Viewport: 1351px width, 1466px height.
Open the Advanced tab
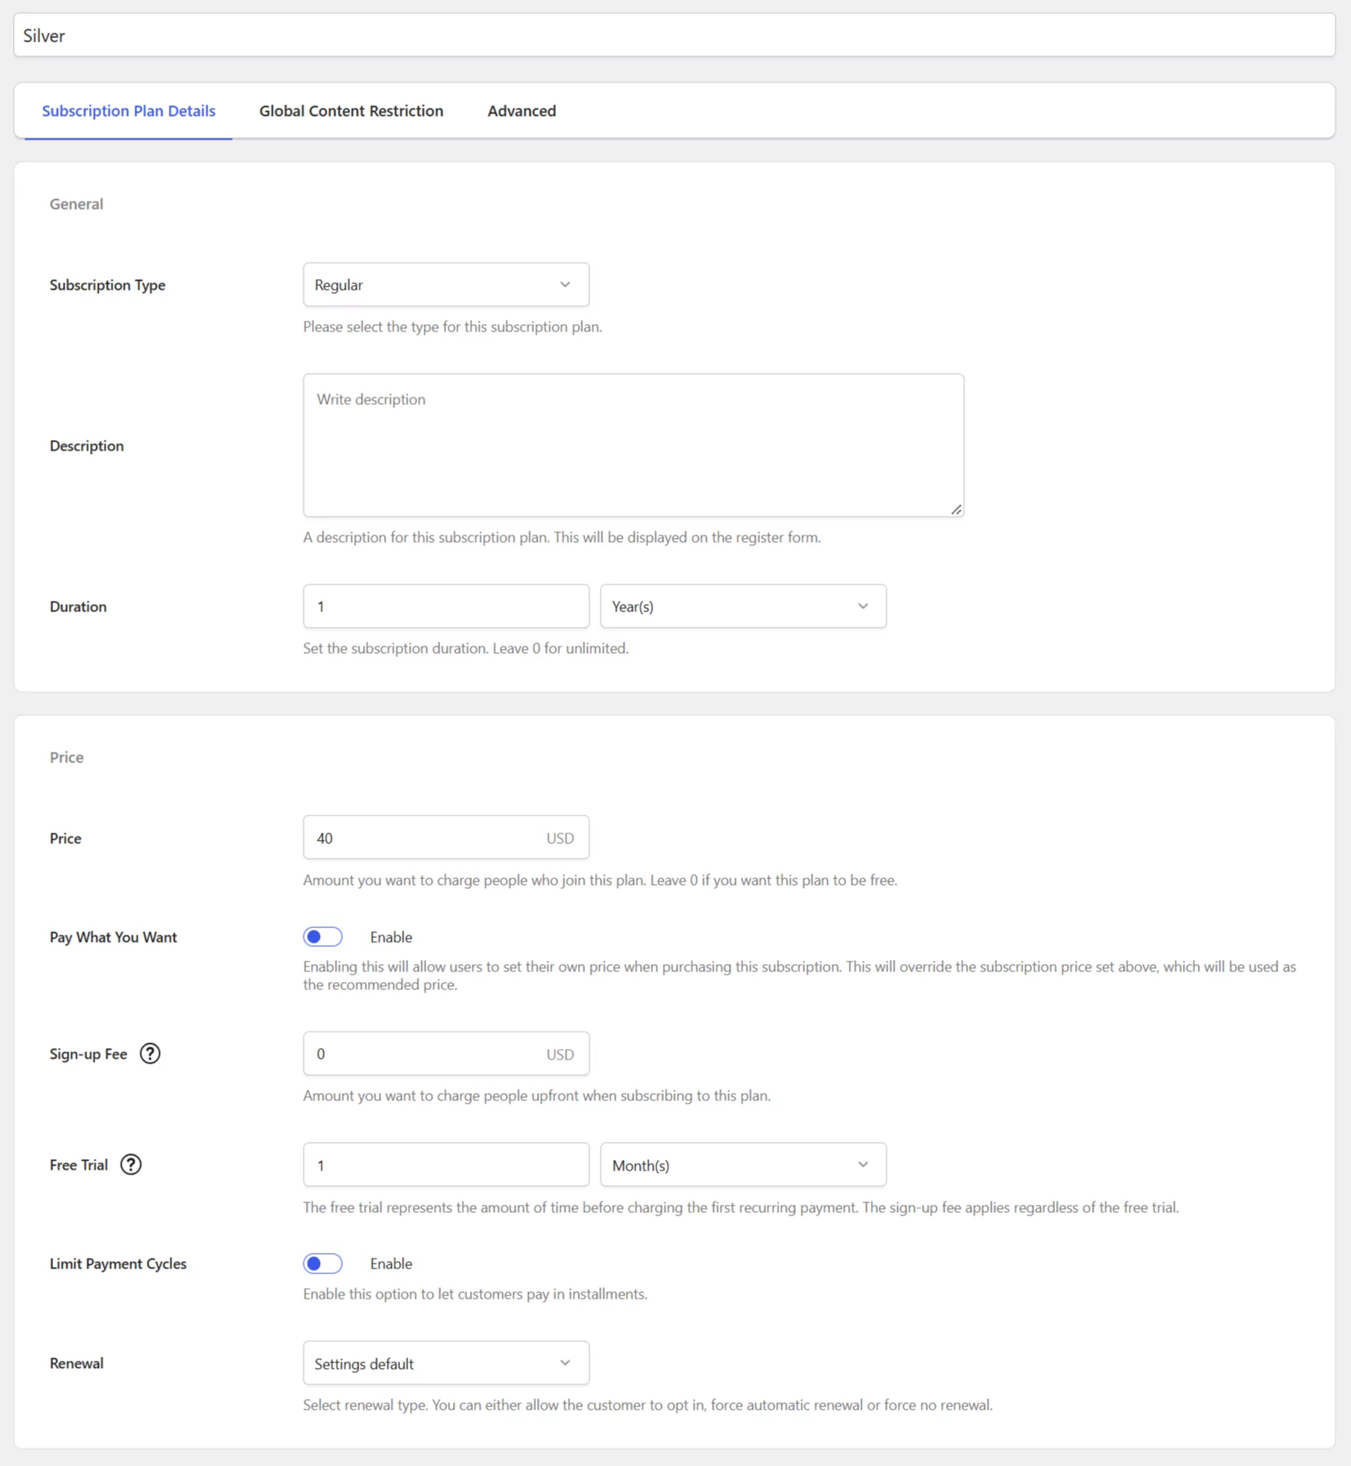pos(522,111)
